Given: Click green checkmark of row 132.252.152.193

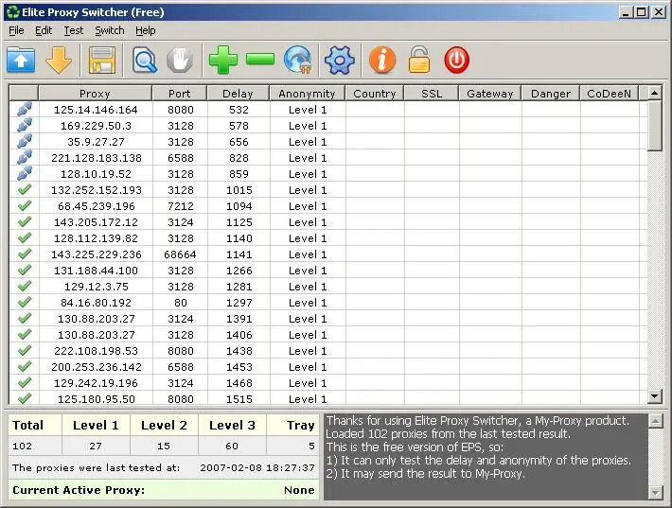Looking at the screenshot, I should (25, 189).
